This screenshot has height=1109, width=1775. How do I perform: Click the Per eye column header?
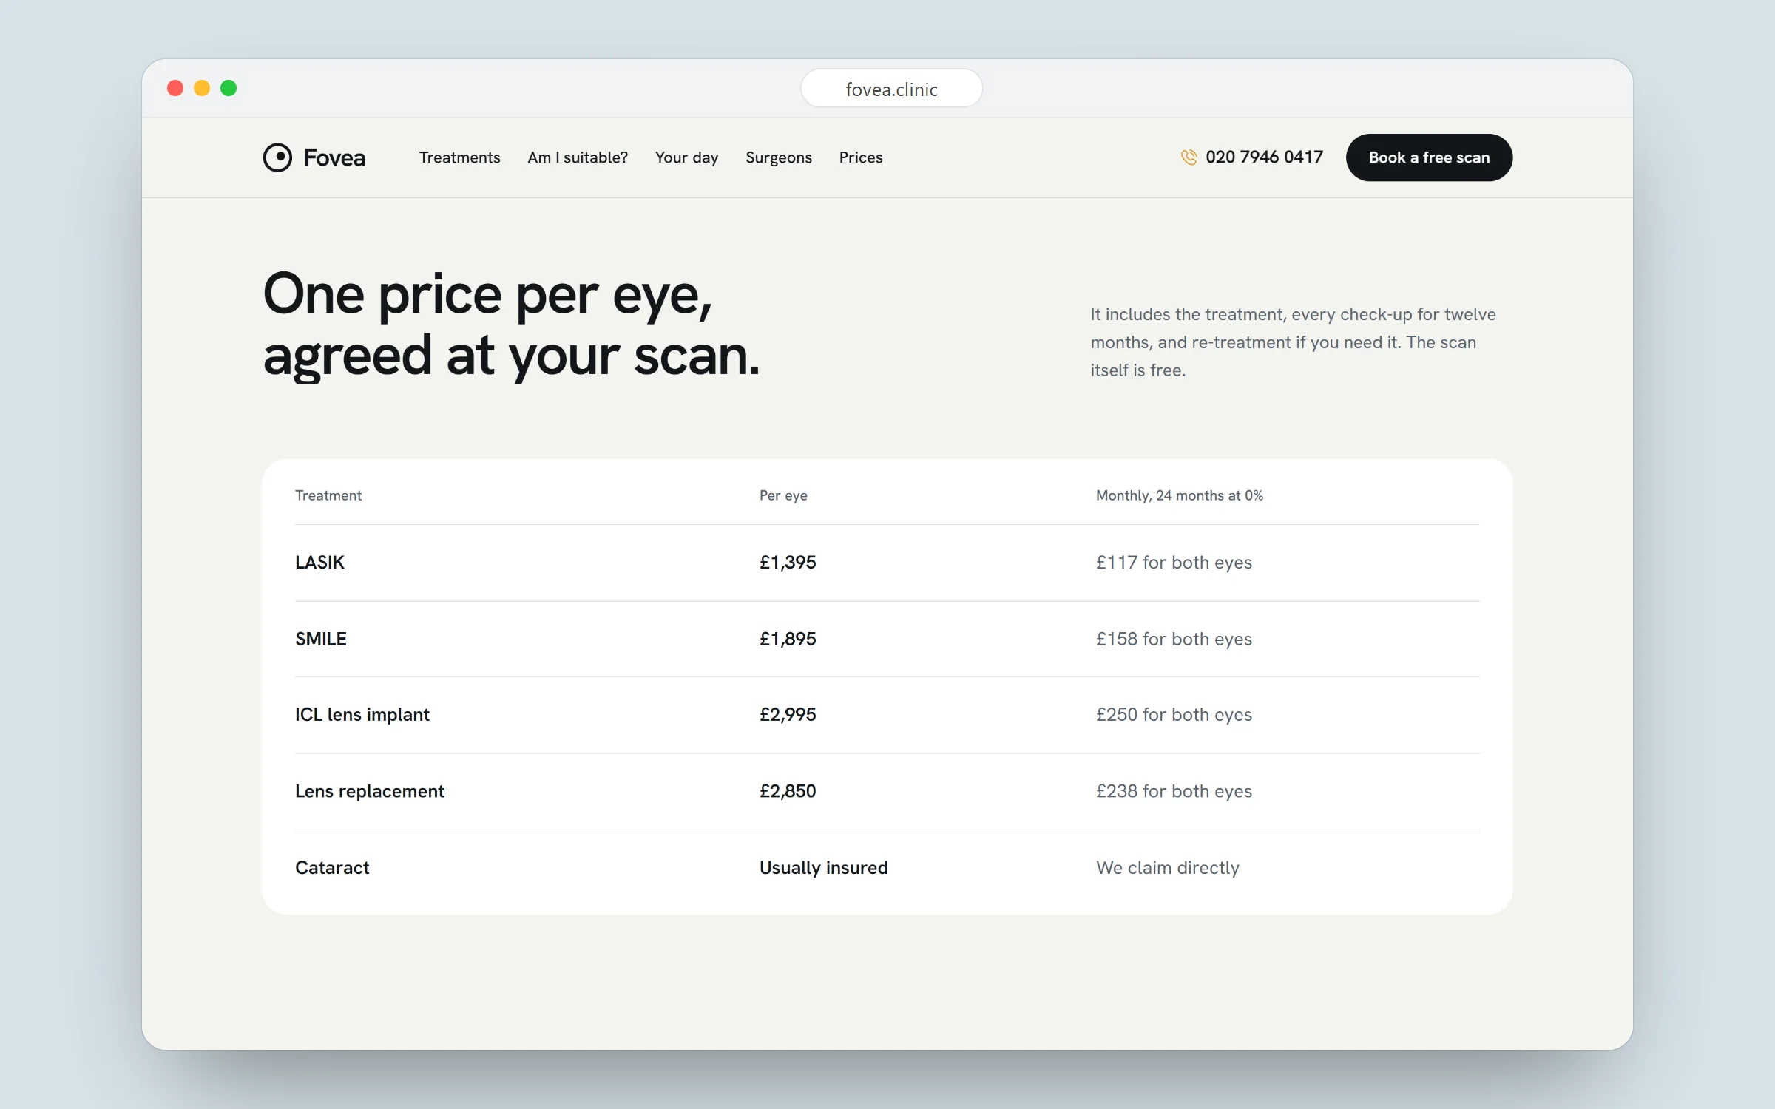point(783,495)
